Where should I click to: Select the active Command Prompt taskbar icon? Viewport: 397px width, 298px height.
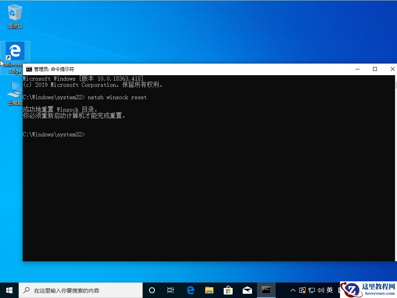pyautogui.click(x=266, y=290)
